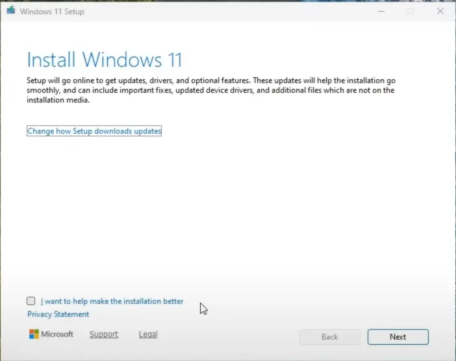
Task: Click the Microsoft logo
Action: [x=51, y=334]
